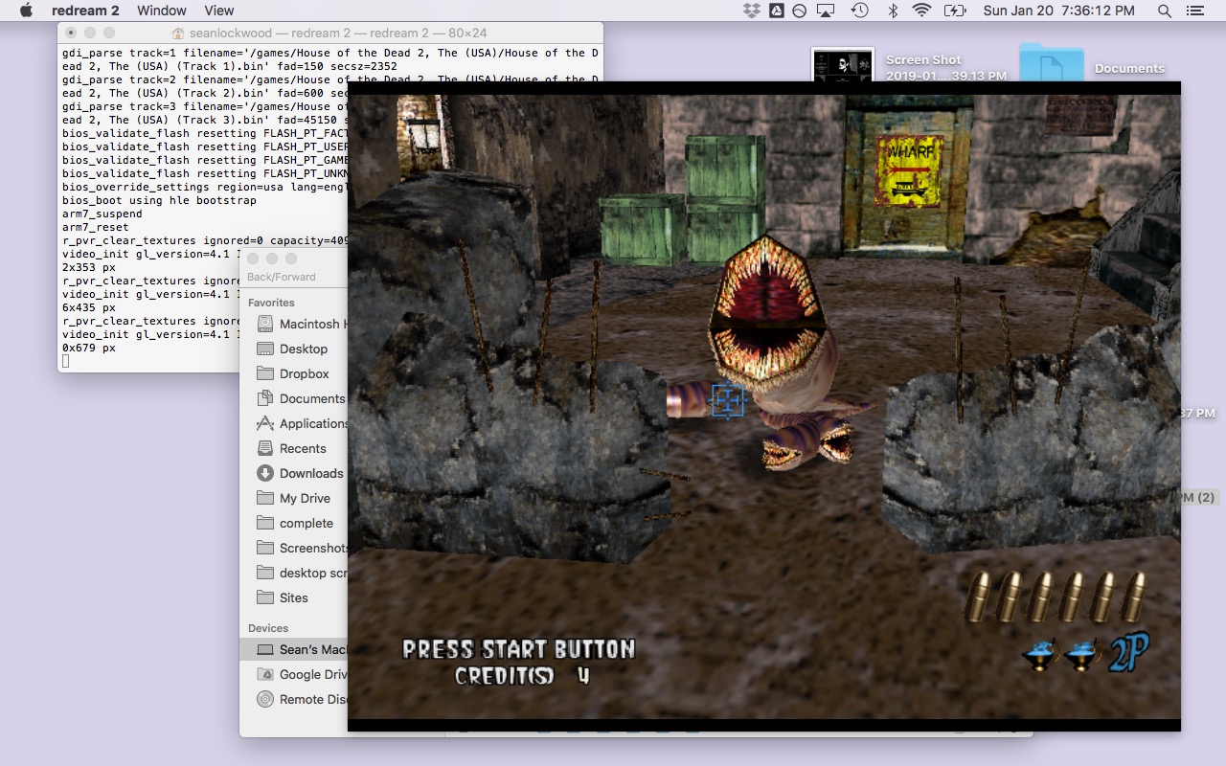Click the CREDIT(S) 4 text in game
This screenshot has height=766, width=1226.
coord(522,676)
